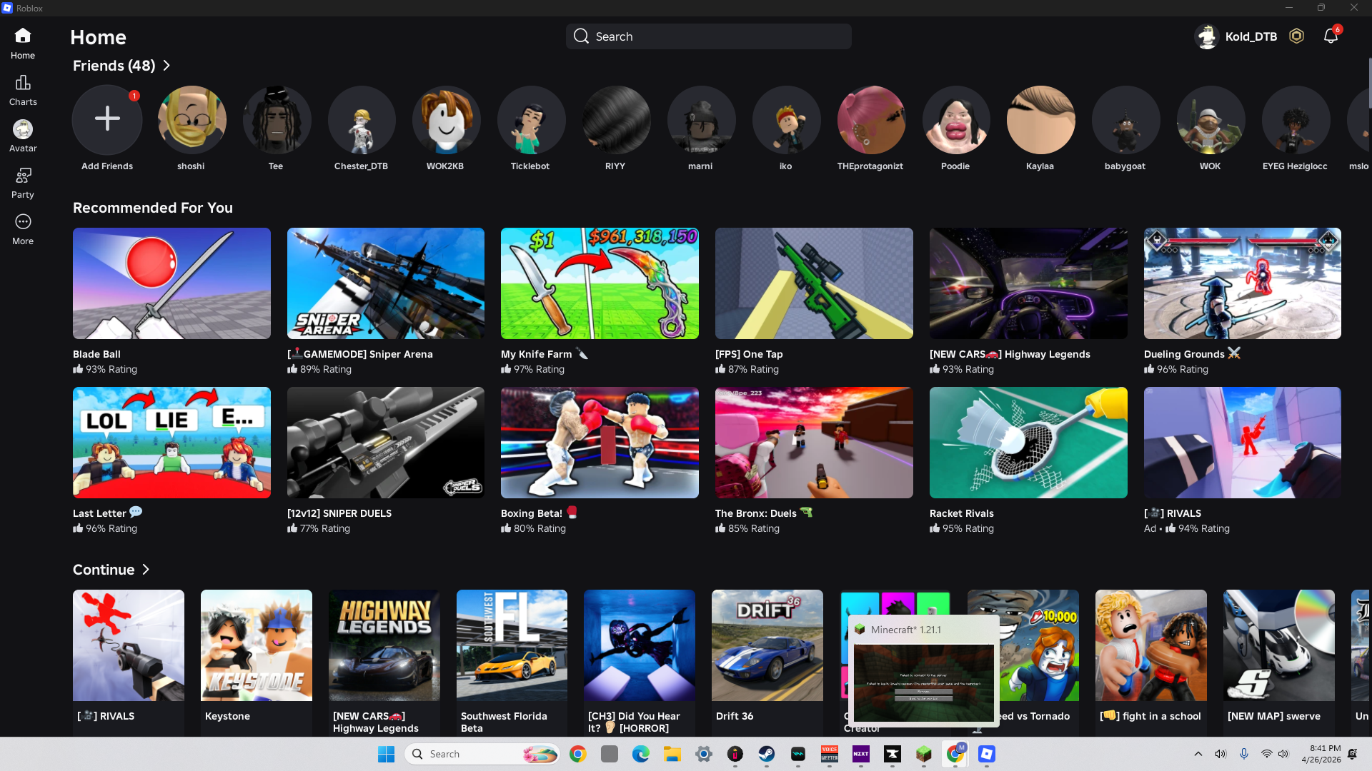
Task: Open marni's friend avatar
Action: tap(701, 119)
